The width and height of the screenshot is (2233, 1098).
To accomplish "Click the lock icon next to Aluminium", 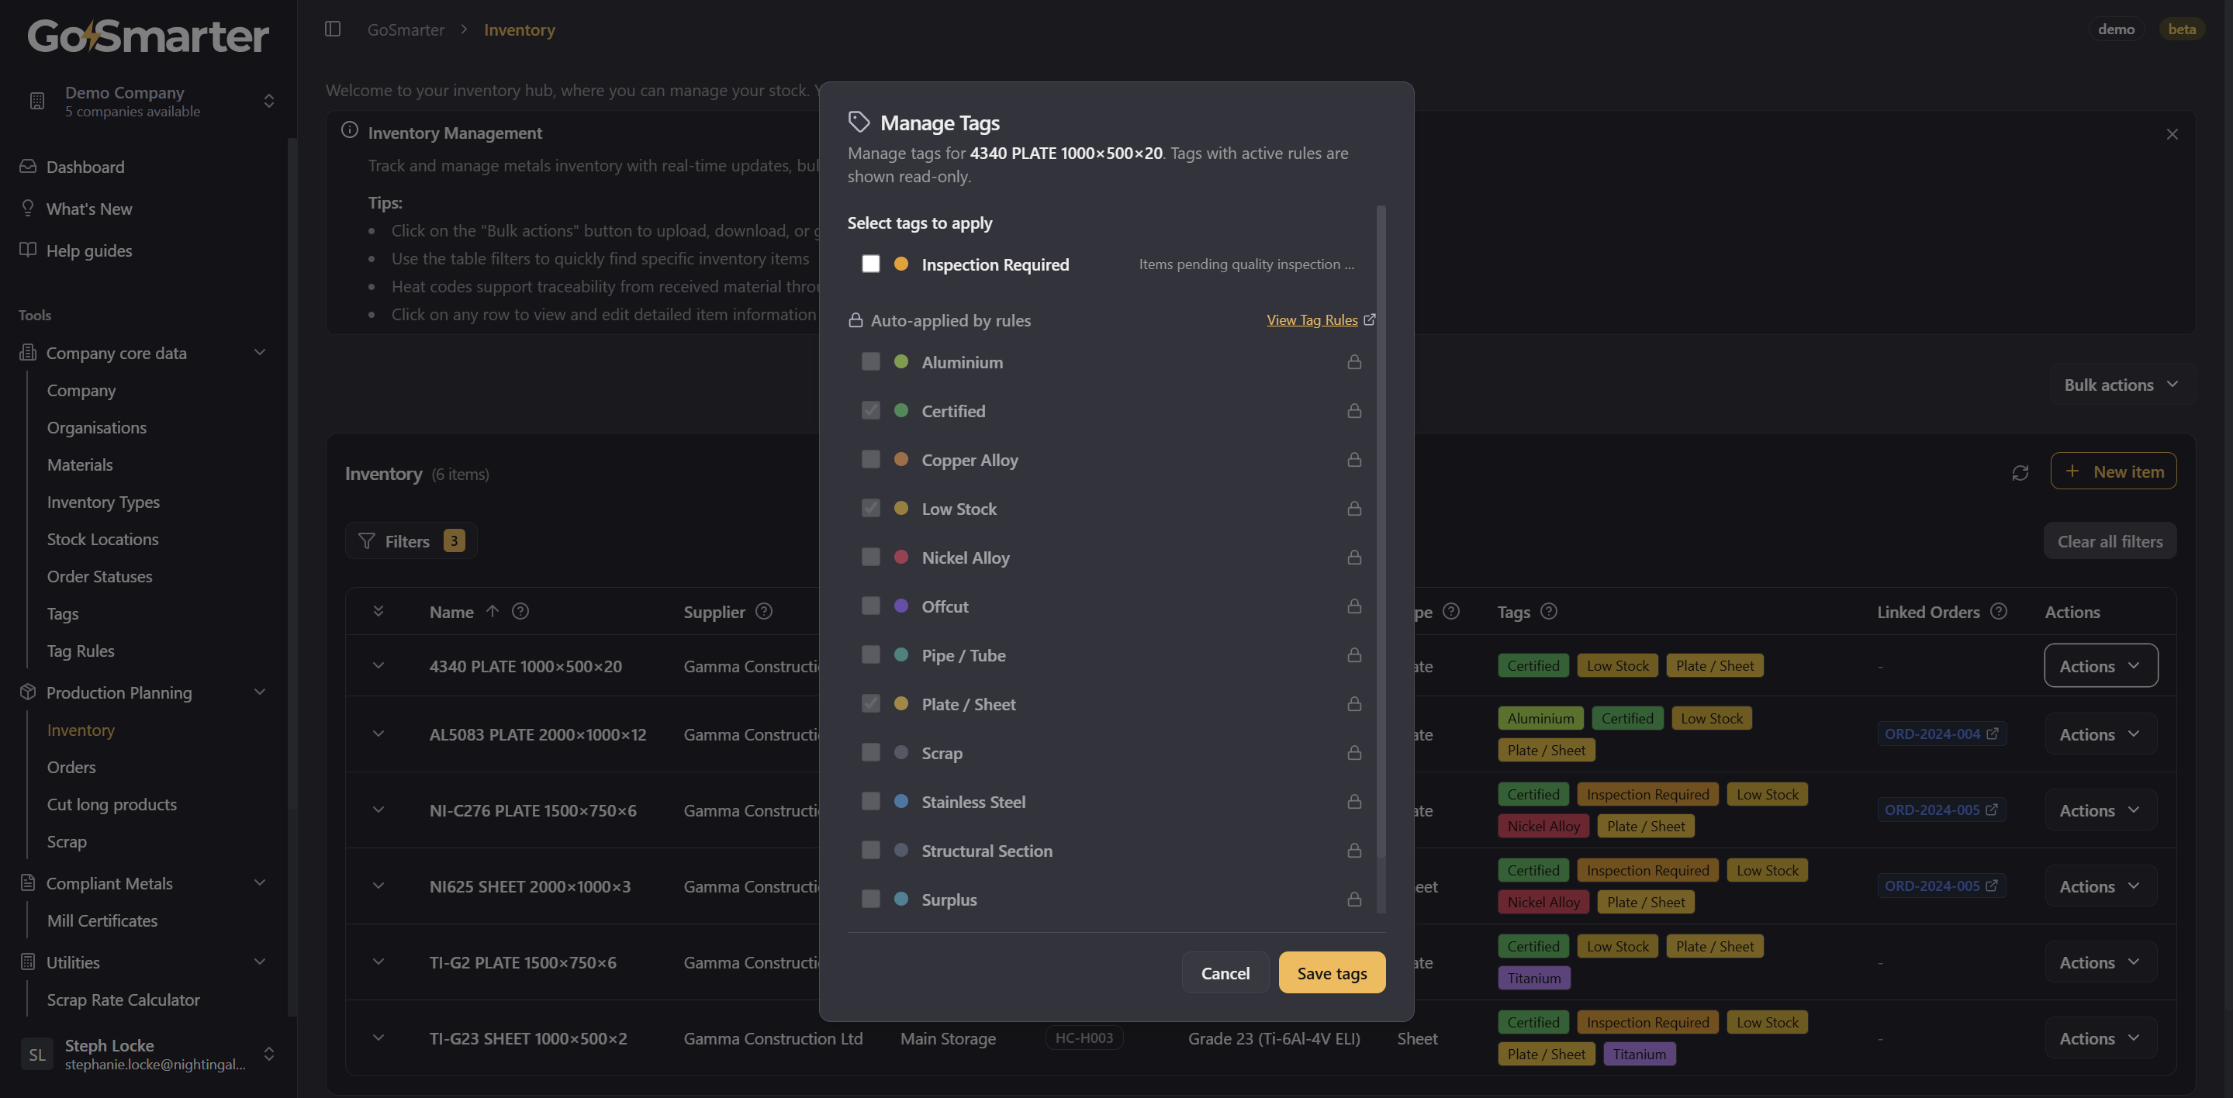I will (x=1354, y=362).
